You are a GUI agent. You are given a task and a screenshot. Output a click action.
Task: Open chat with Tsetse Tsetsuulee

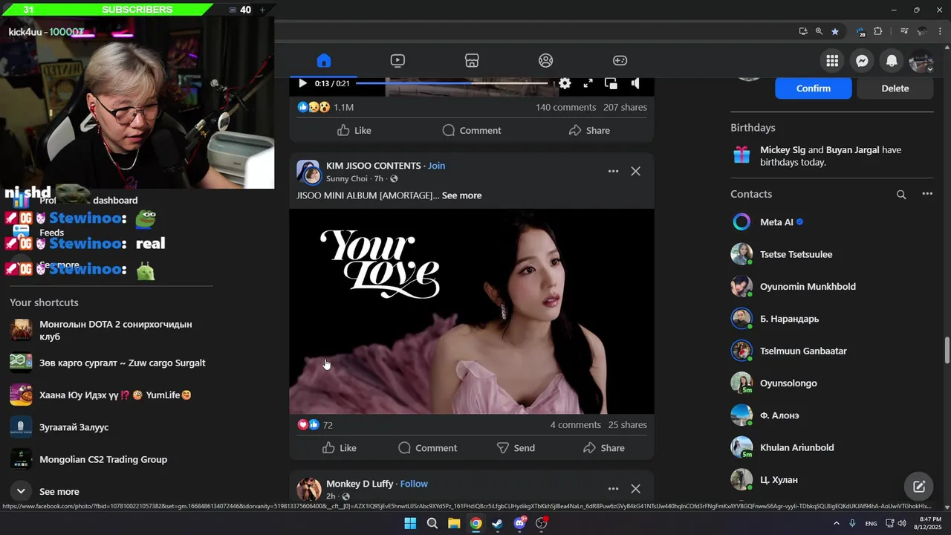(x=831, y=254)
